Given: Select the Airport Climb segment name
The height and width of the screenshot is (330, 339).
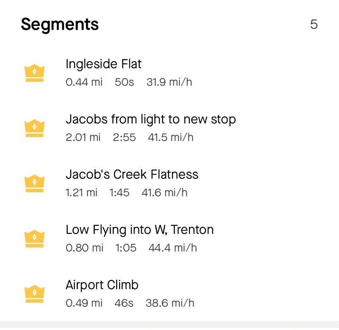Looking at the screenshot, I should click(x=102, y=285).
